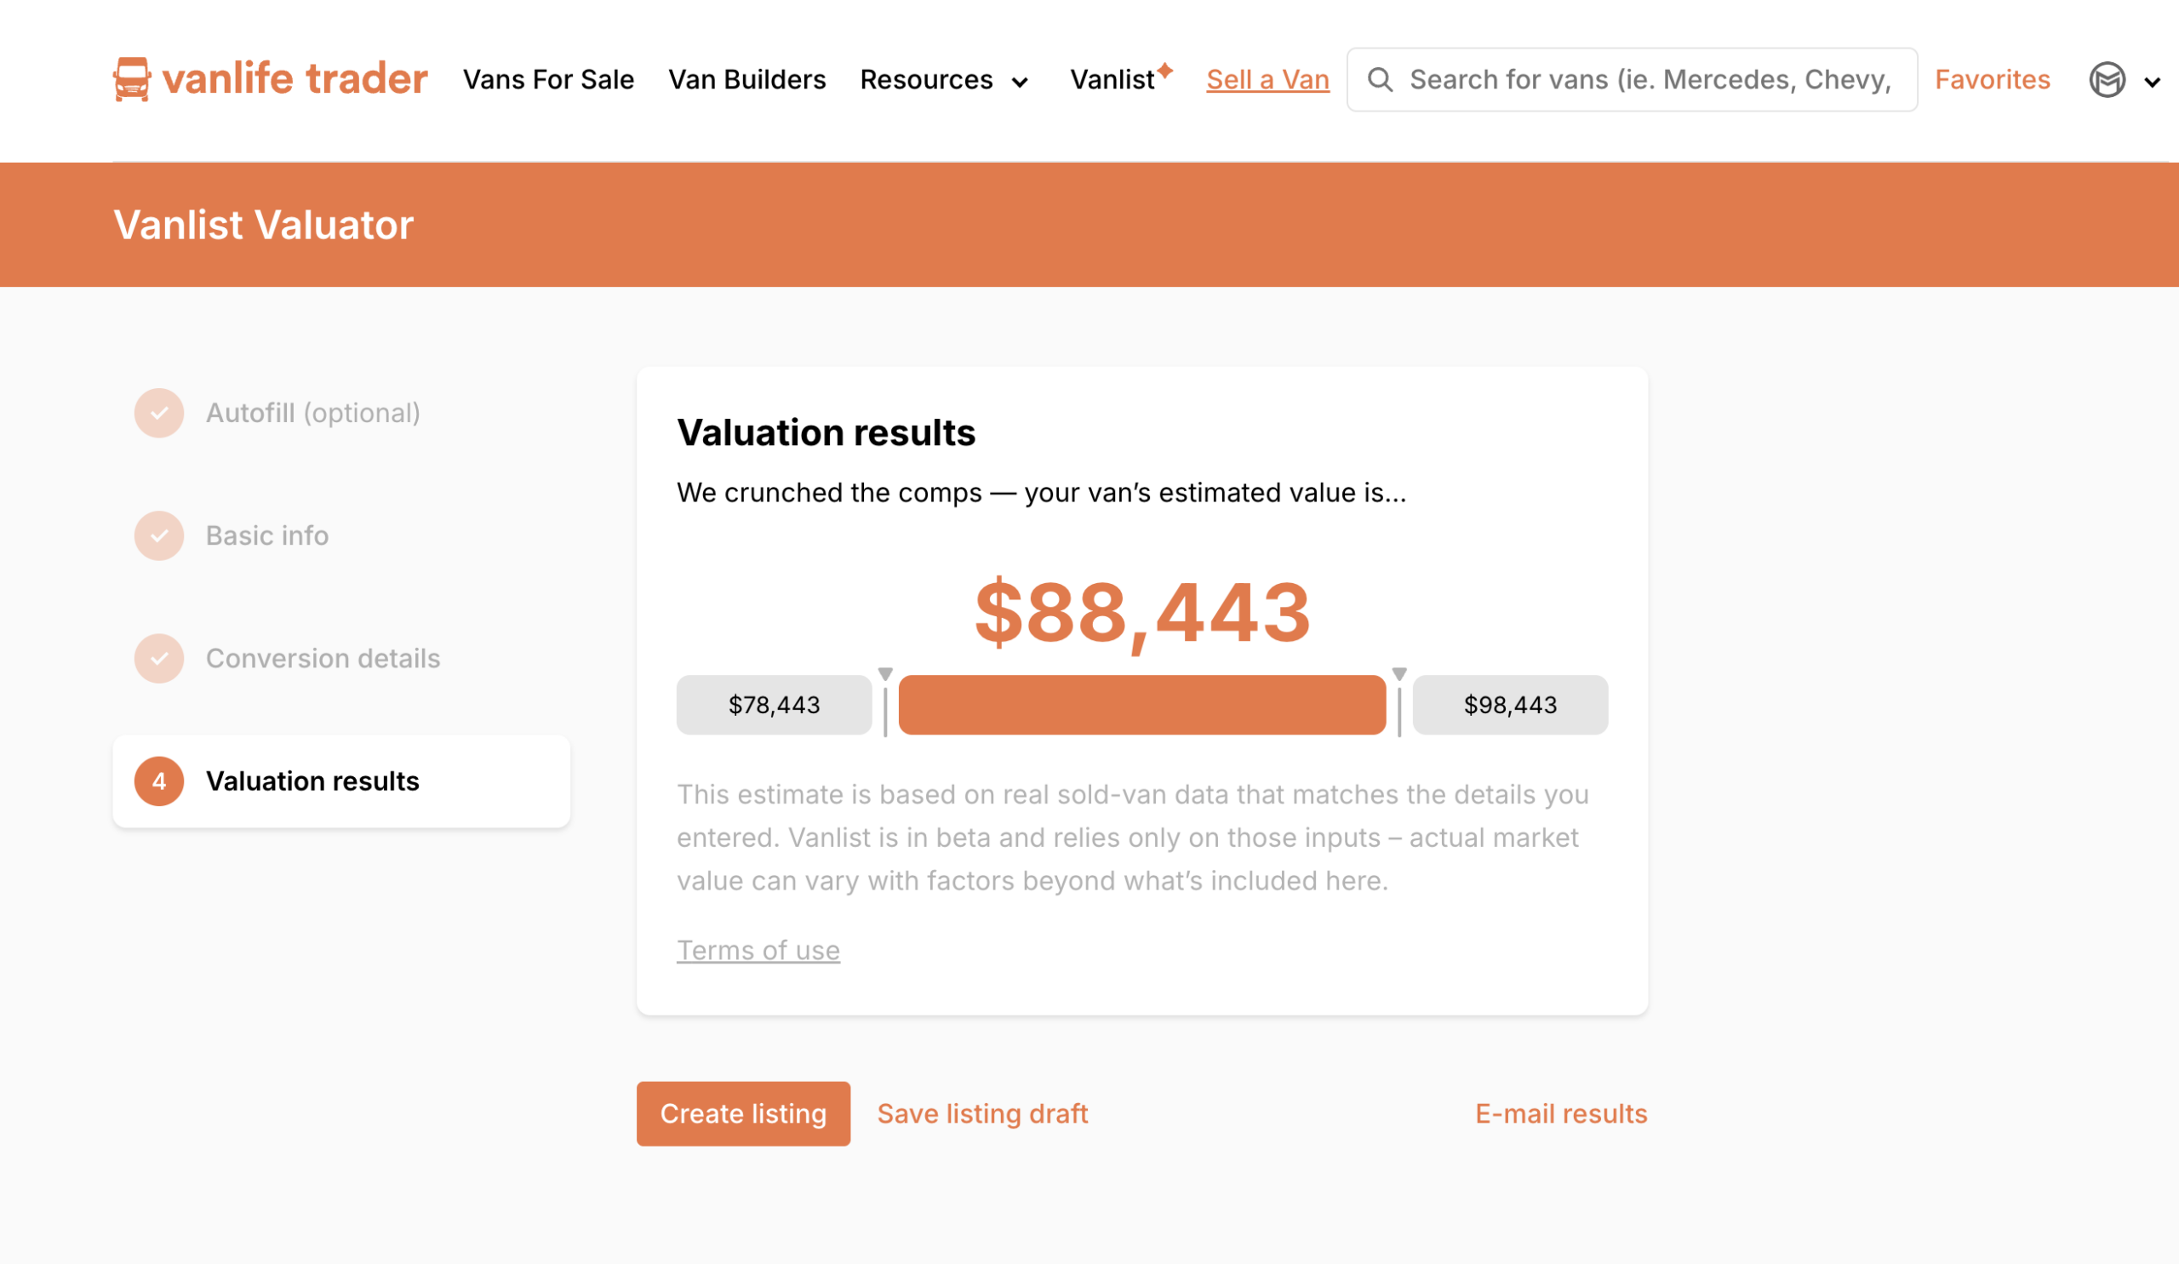Open Vans For Sale page

[548, 79]
